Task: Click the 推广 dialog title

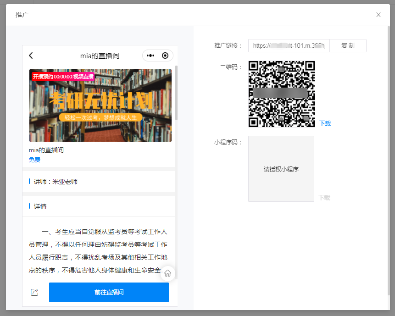Action: [22, 15]
